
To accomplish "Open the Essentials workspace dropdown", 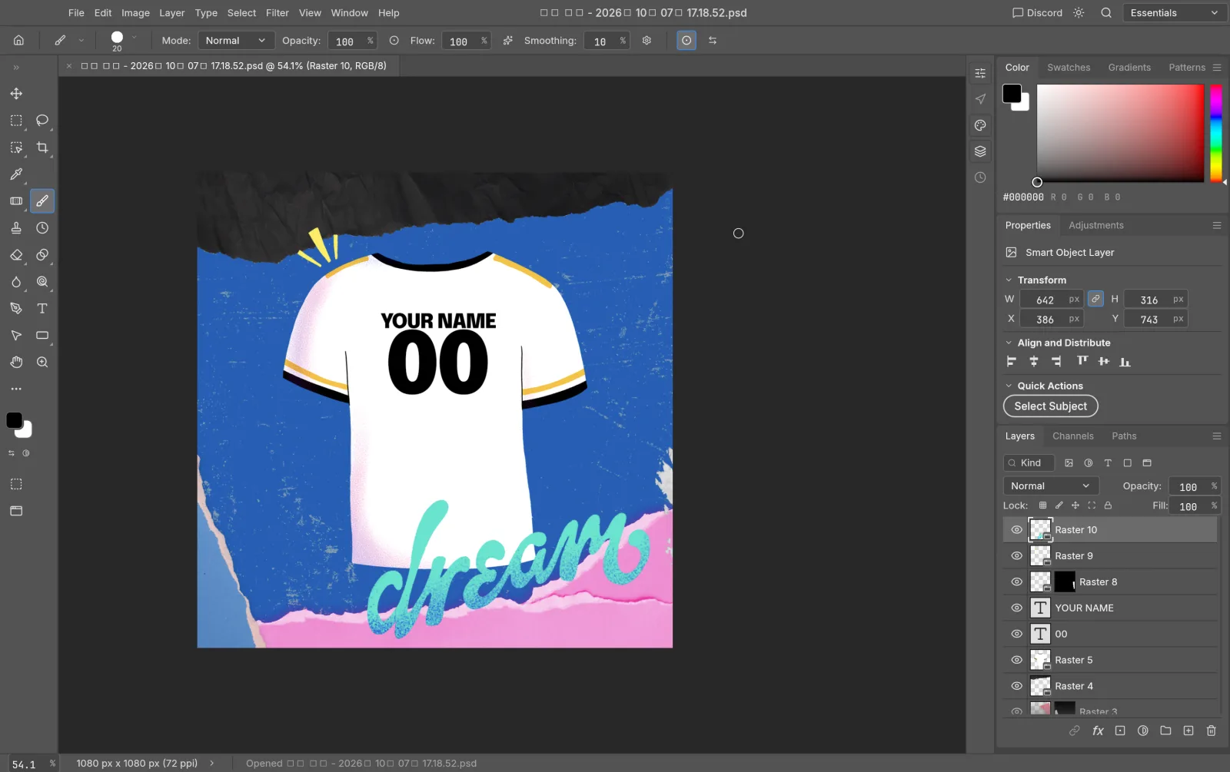I will 1174,13.
